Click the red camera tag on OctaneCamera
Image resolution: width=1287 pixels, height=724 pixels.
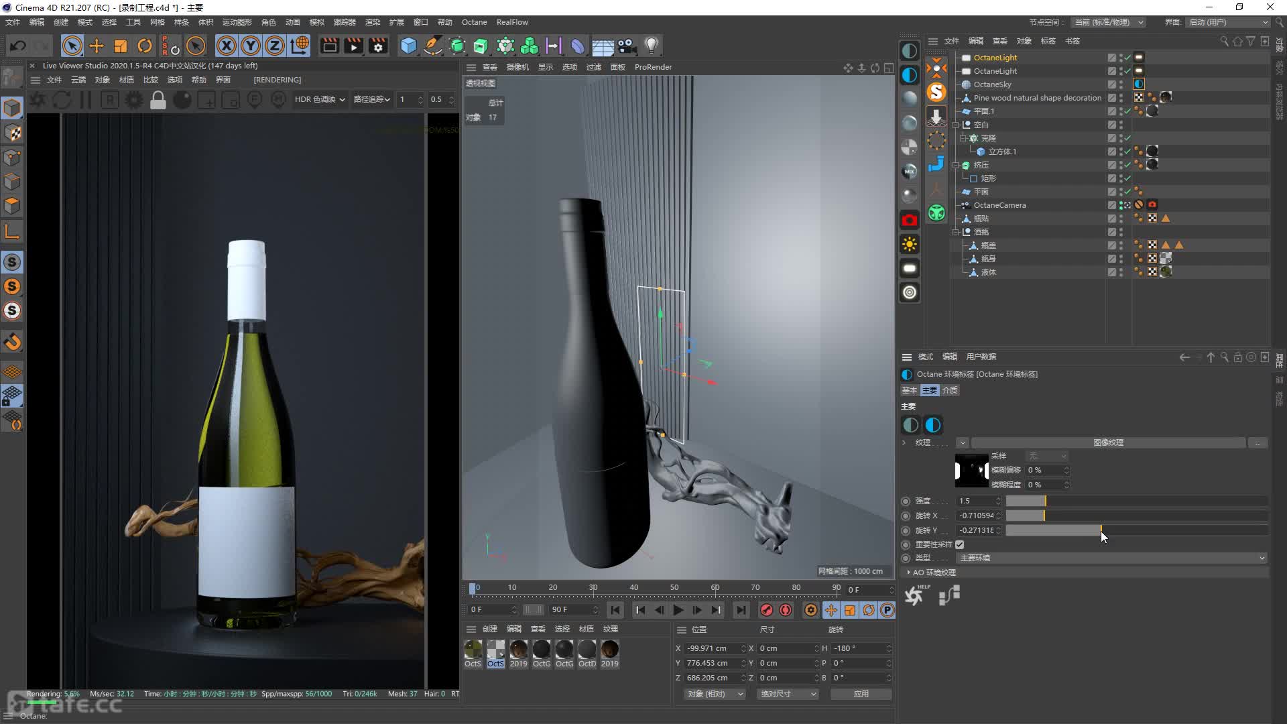pos(1152,205)
